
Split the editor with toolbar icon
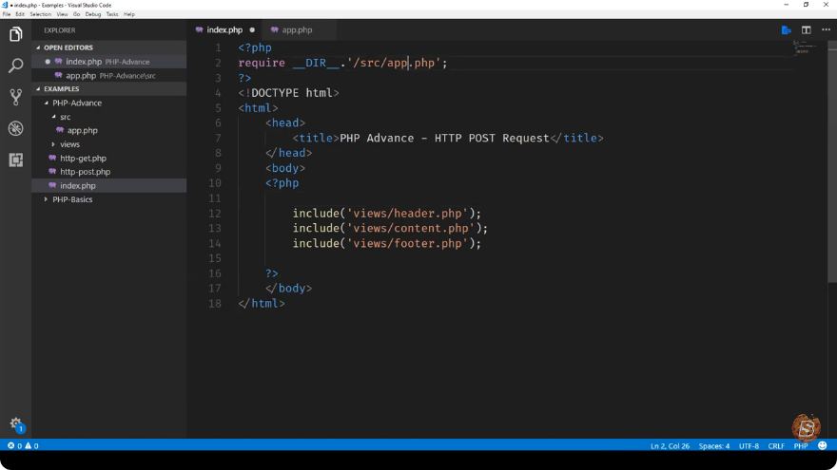click(x=806, y=29)
